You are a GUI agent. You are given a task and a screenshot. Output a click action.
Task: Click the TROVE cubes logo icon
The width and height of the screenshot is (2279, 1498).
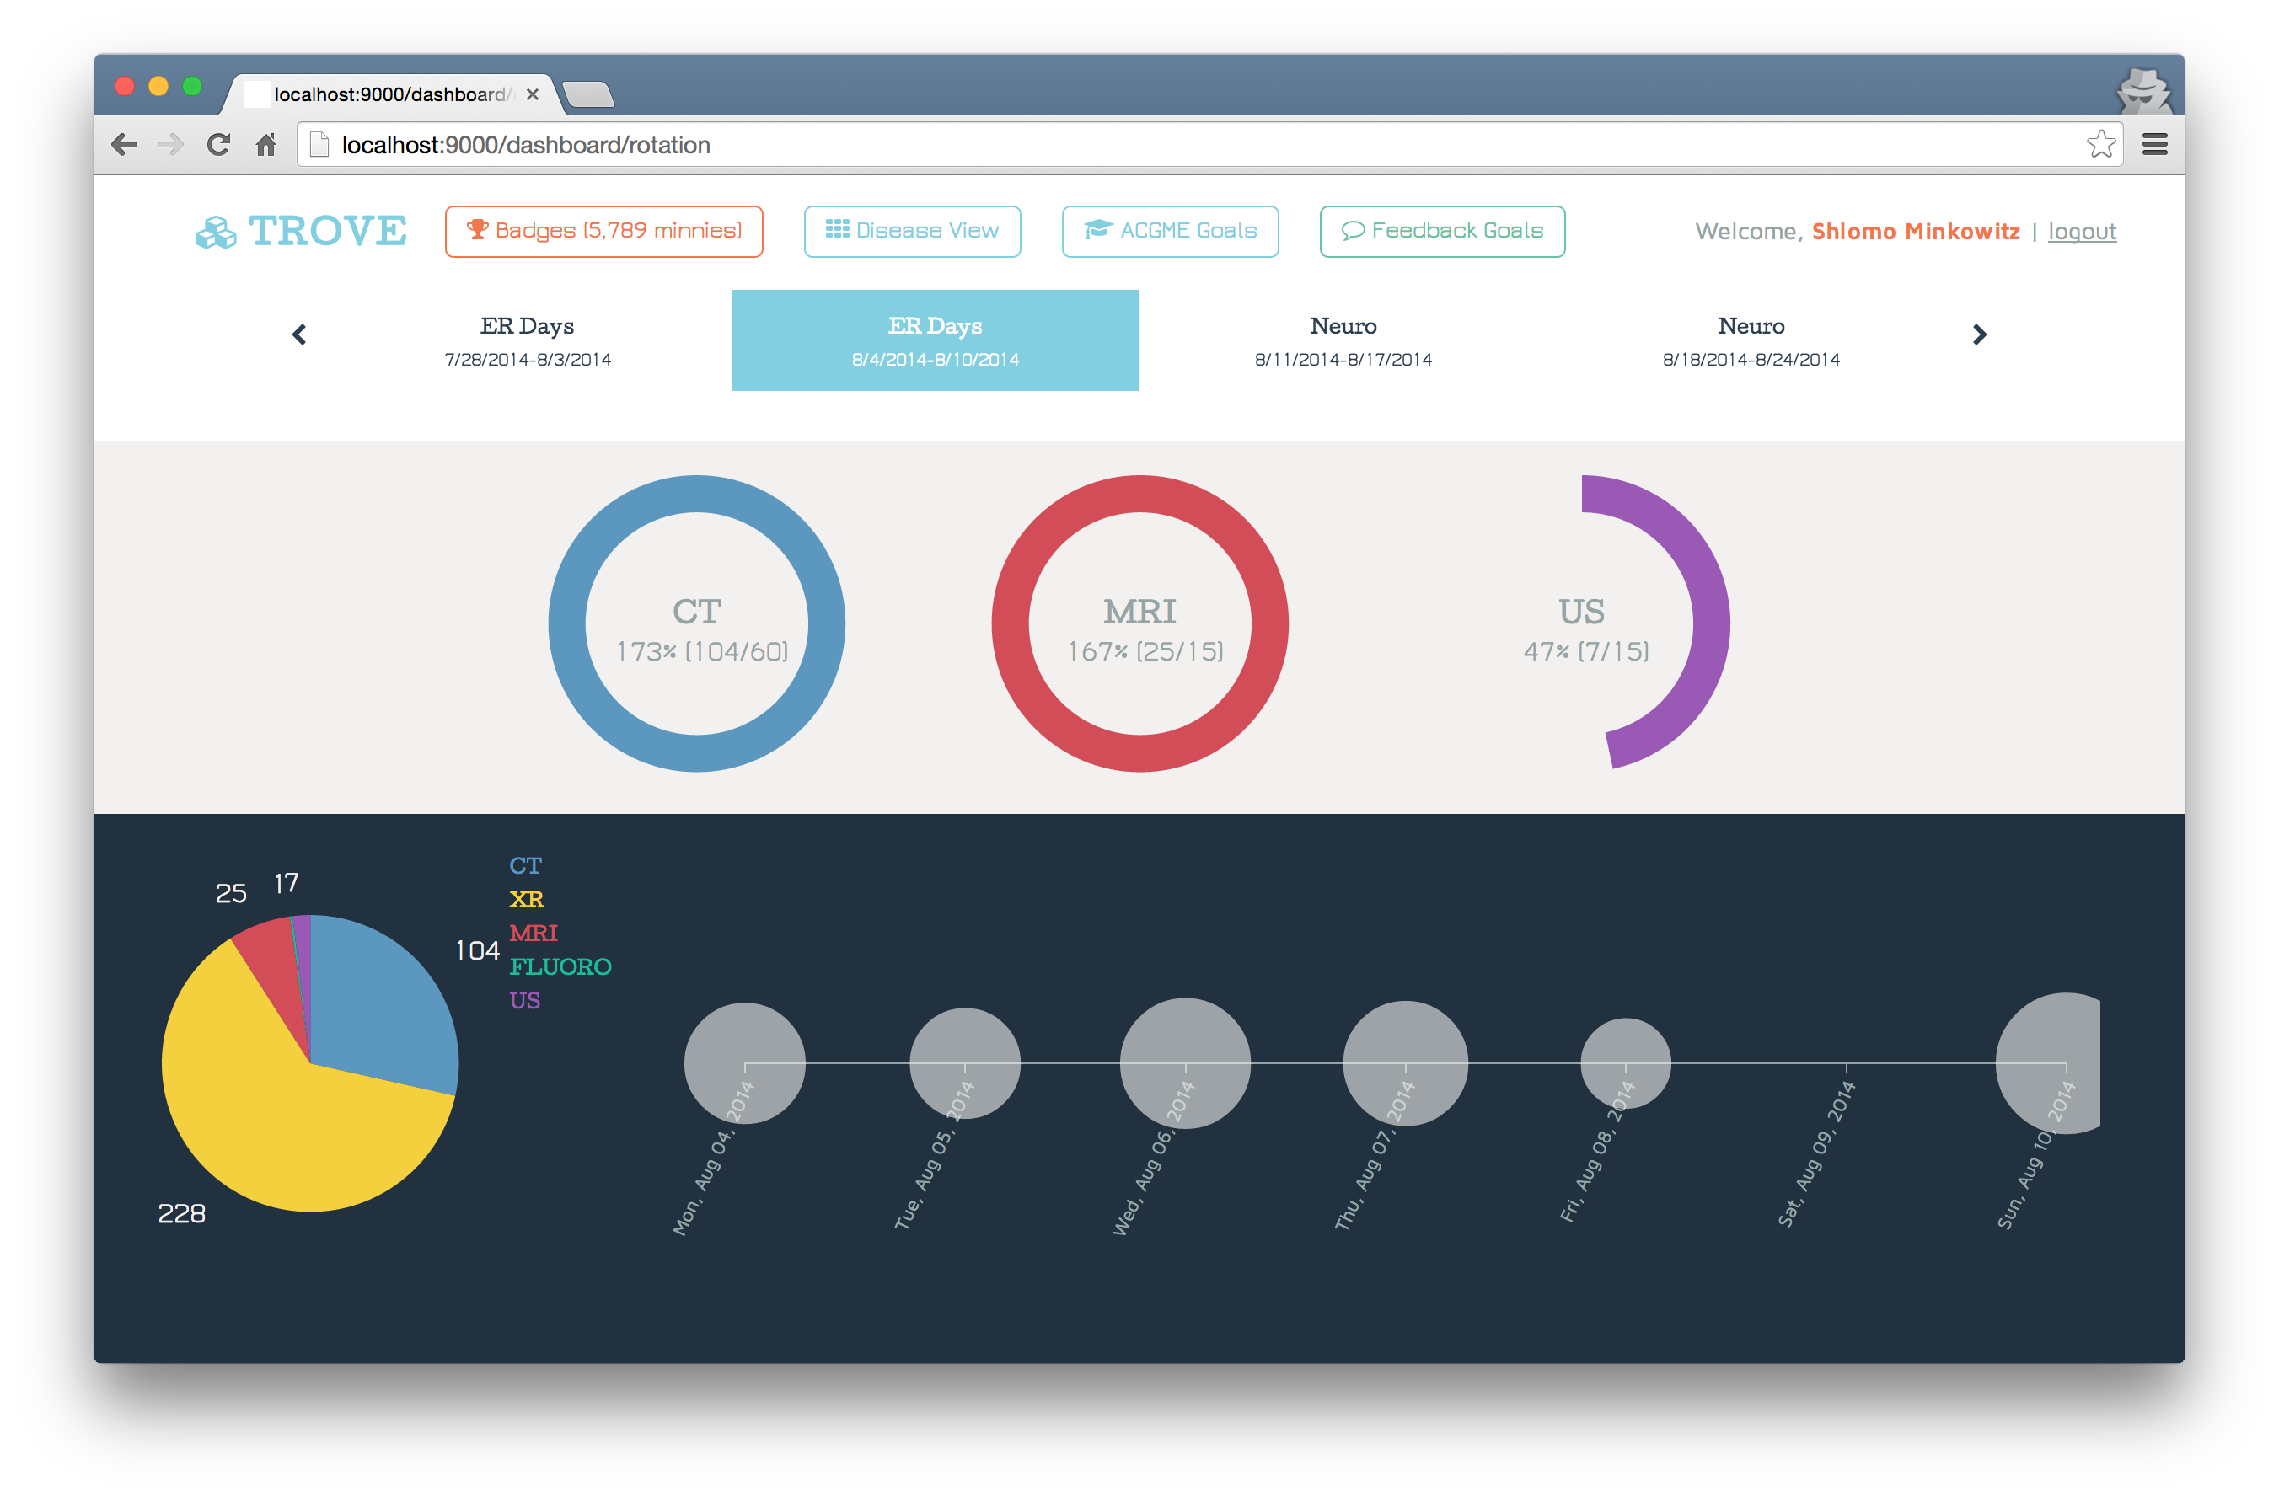point(216,232)
